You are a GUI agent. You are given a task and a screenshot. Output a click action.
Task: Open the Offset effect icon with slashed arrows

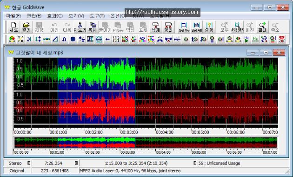[x=81, y=39]
